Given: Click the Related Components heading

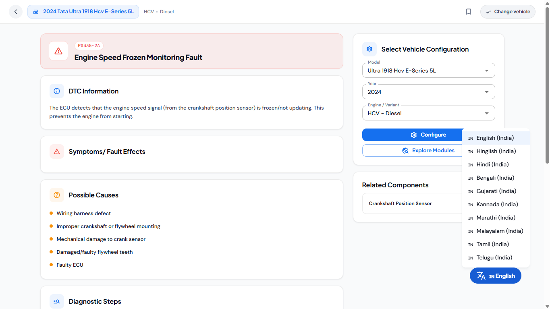Looking at the screenshot, I should coord(395,185).
